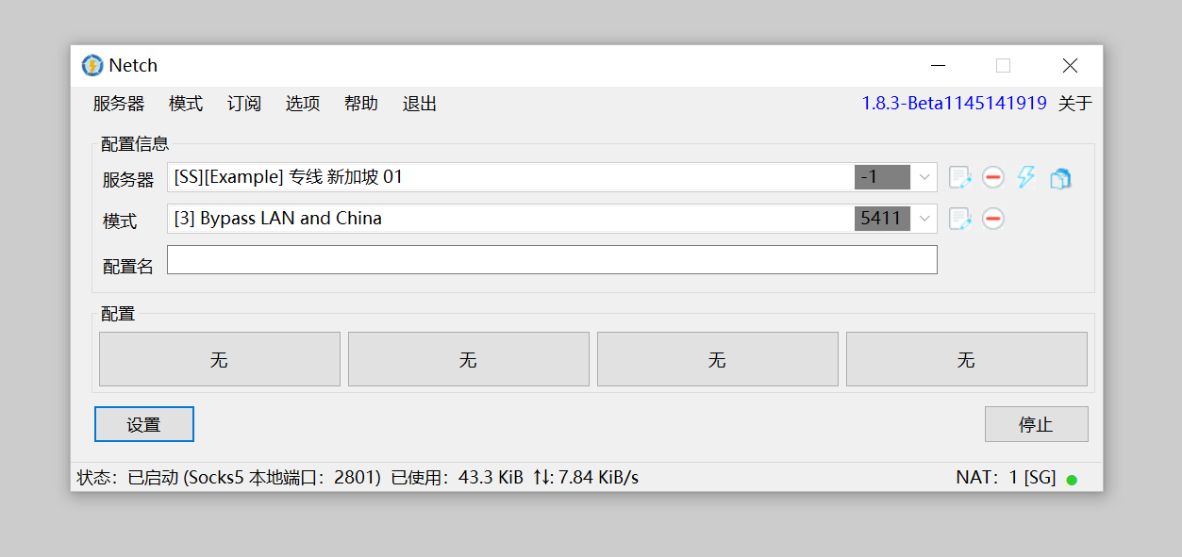Expand the 服务器 server dropdown list
The image size is (1182, 557).
pyautogui.click(x=924, y=177)
